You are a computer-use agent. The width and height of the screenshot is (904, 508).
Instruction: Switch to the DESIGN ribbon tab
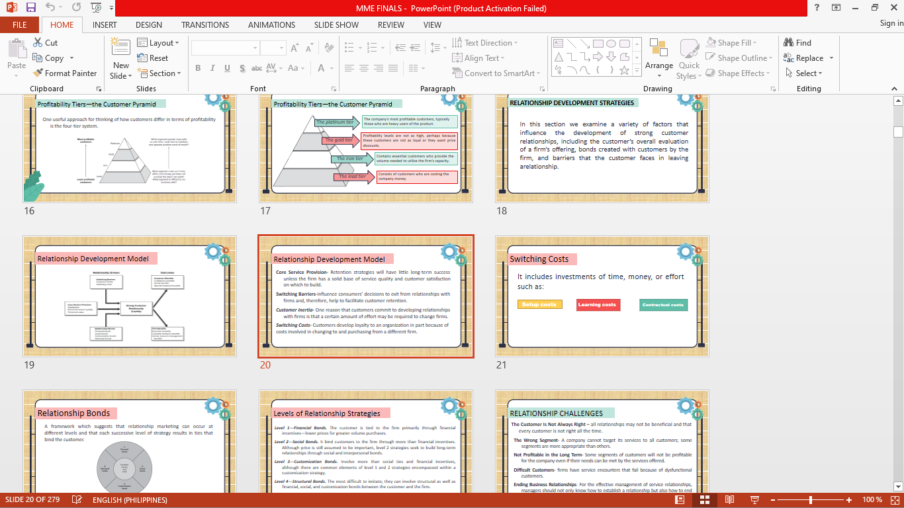[149, 24]
